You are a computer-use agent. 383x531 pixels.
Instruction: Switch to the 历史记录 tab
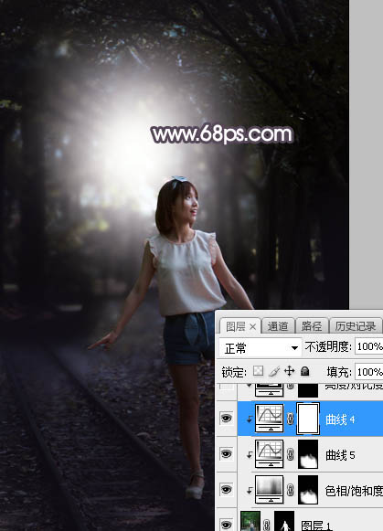tap(356, 326)
